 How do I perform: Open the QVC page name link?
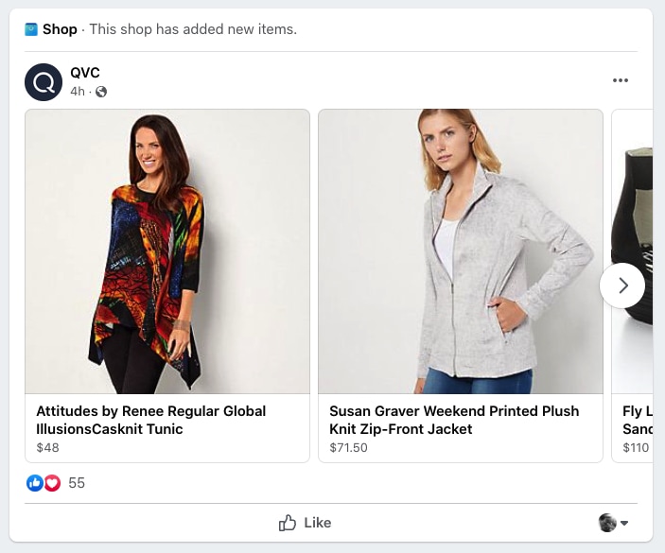[85, 73]
